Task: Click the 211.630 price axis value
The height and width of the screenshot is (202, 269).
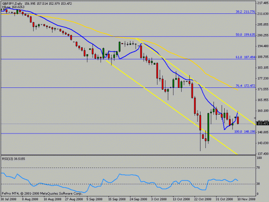Action: click(x=263, y=14)
